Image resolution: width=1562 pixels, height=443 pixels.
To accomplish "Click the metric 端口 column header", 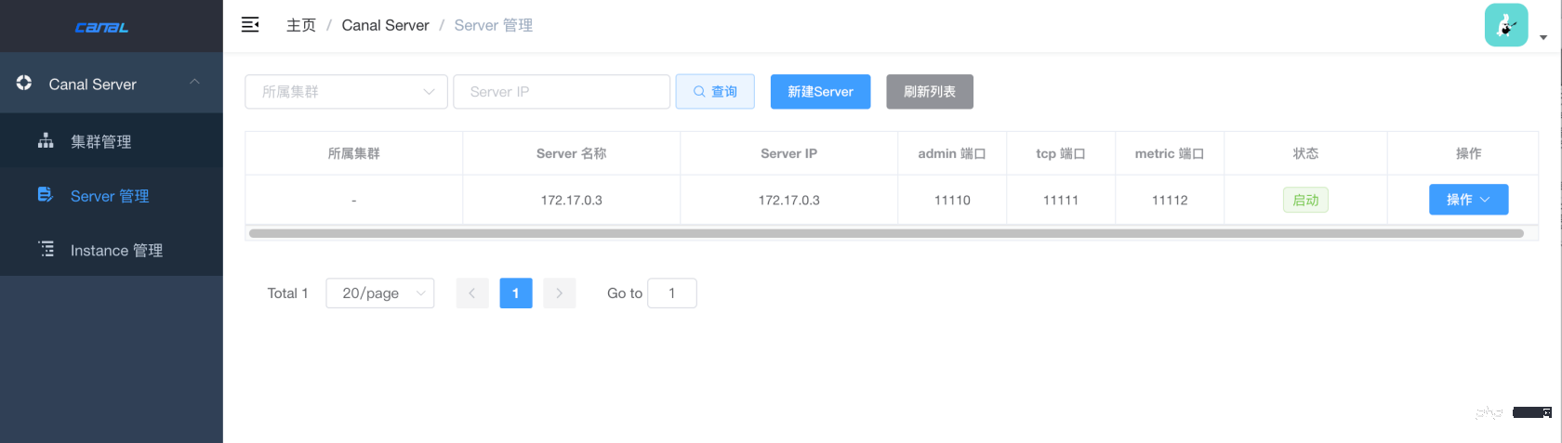I will 1170,153.
